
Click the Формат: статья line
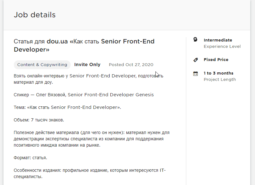pyautogui.click(x=30, y=158)
